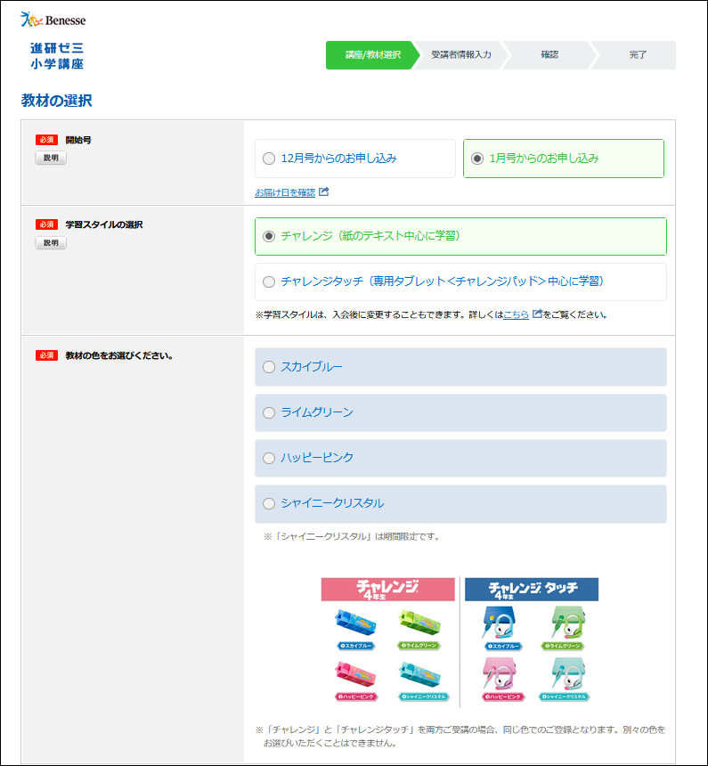Pick スカイブルー as material color
Viewport: 708px width, 766px height.
point(270,367)
